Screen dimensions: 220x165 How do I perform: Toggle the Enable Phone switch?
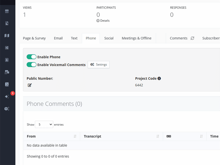pyautogui.click(x=31, y=57)
